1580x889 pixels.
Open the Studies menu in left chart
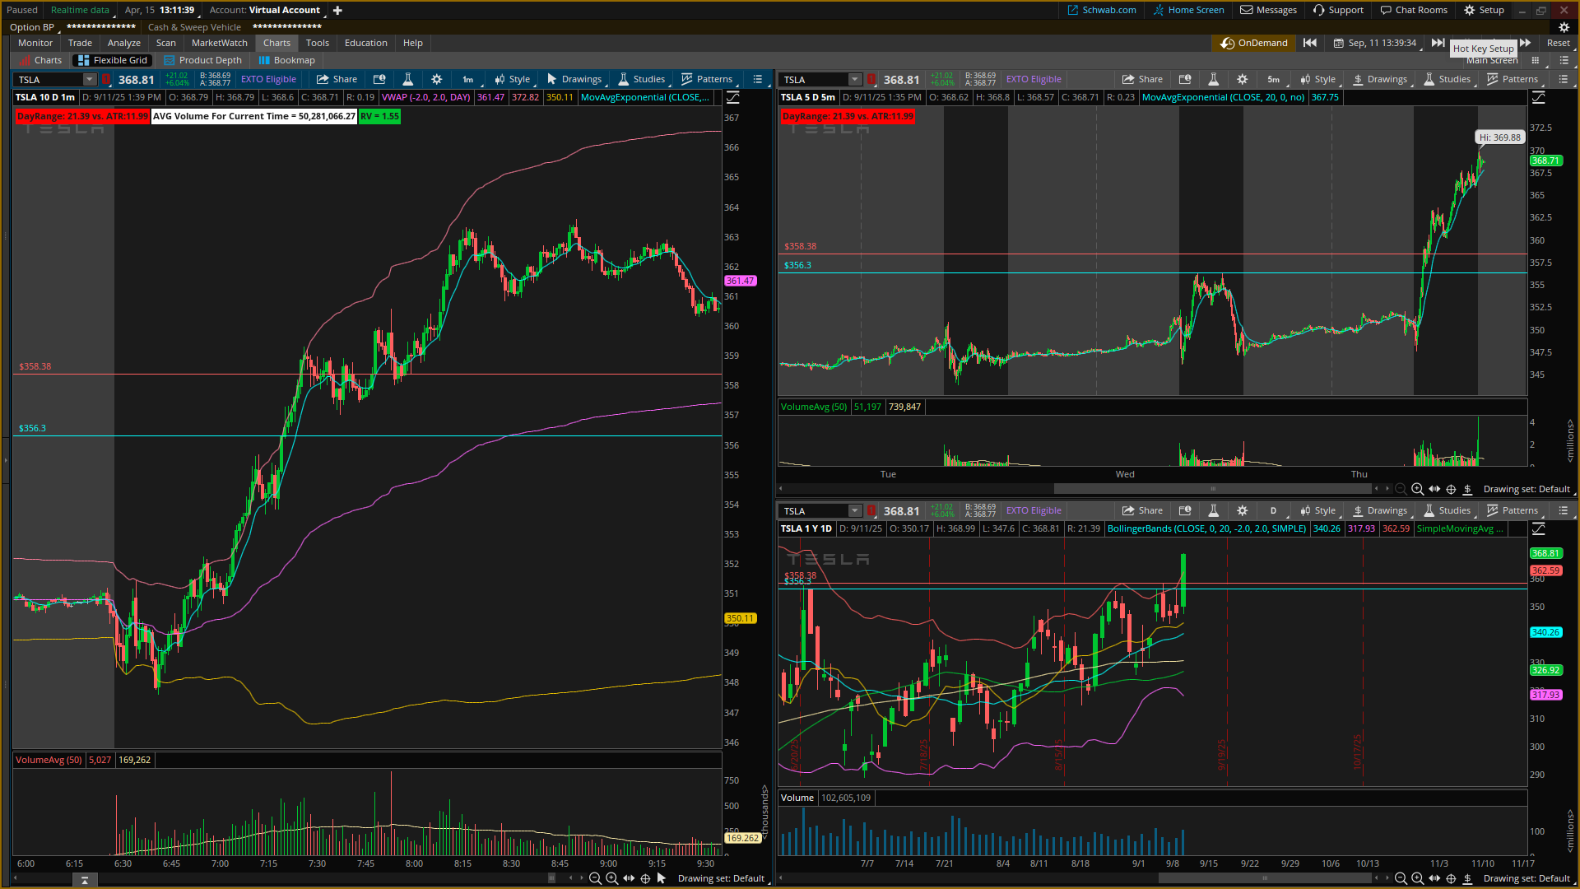click(x=642, y=80)
